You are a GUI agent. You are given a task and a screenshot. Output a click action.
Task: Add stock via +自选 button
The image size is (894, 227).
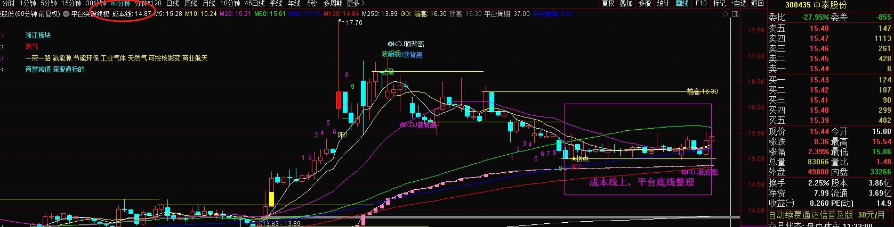(x=738, y=3)
